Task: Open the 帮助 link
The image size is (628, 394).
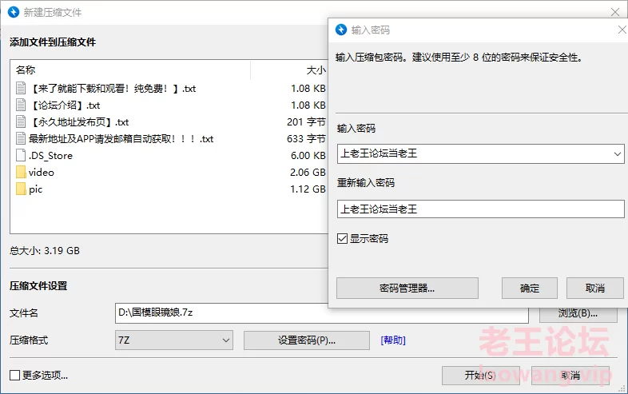Action: [x=393, y=340]
